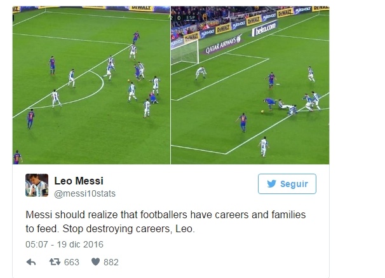Open the tweet timestamp 05:07 - 19 dic 2016
Viewport: 385px width, 278px height.
64,244
